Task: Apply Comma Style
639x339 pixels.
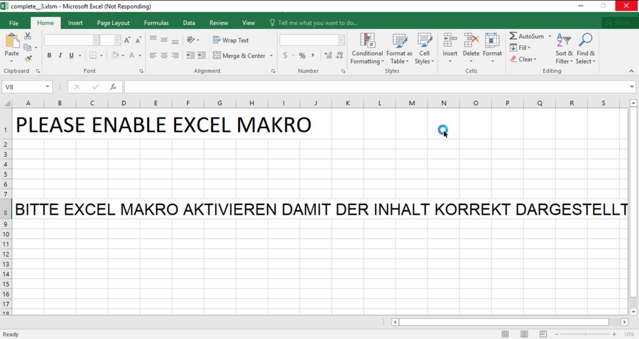Action: pos(313,55)
